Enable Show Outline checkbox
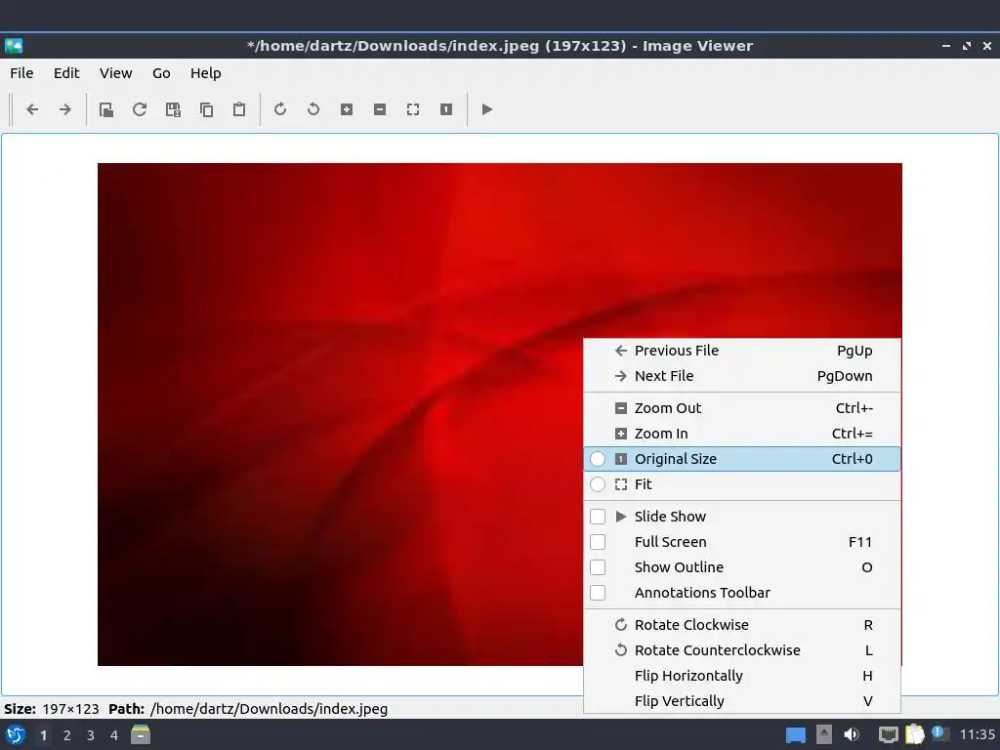 tap(598, 567)
